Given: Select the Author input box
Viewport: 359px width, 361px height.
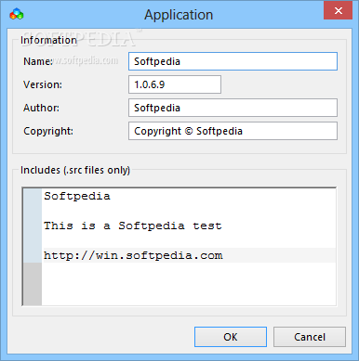Looking at the screenshot, I should (x=233, y=108).
